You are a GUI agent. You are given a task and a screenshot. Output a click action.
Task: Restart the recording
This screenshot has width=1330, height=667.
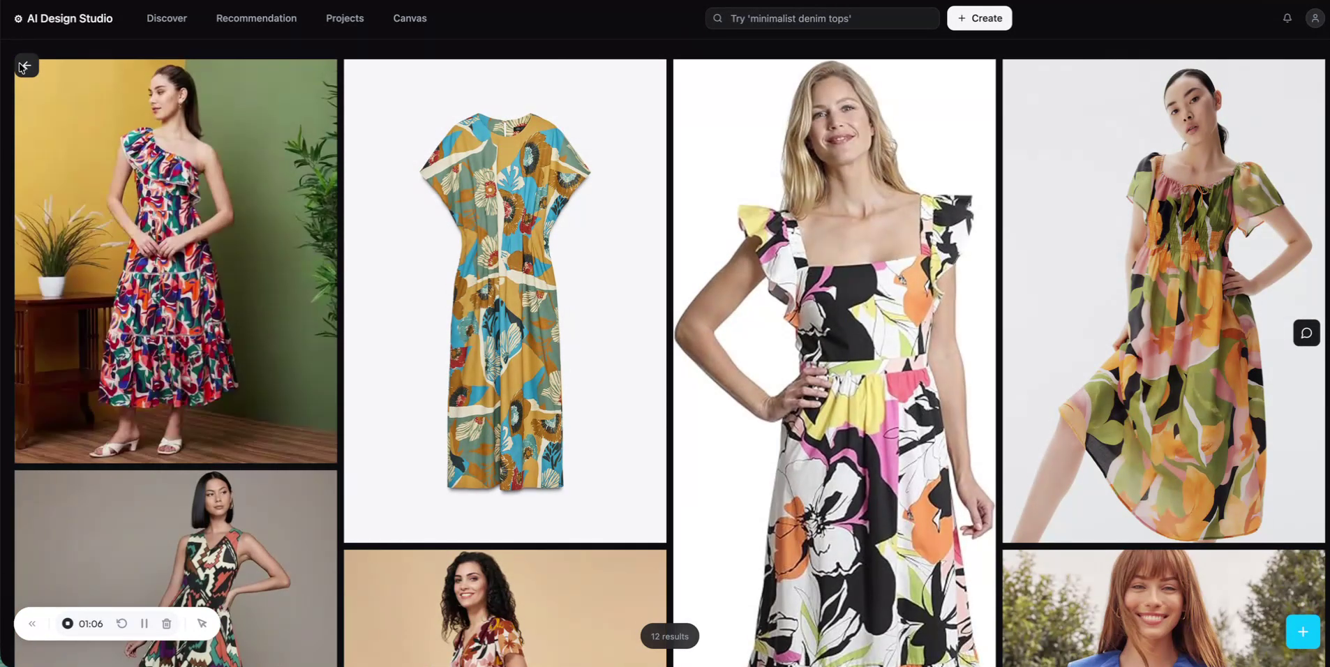coord(122,624)
